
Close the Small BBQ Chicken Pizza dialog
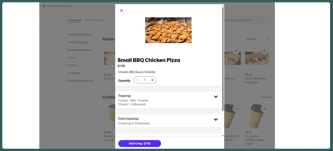pyautogui.click(x=121, y=10)
